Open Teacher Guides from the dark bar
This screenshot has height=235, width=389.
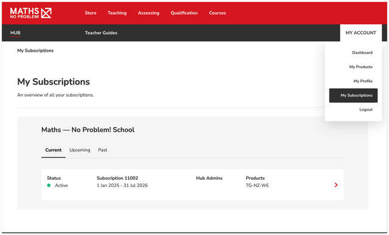pyautogui.click(x=101, y=33)
